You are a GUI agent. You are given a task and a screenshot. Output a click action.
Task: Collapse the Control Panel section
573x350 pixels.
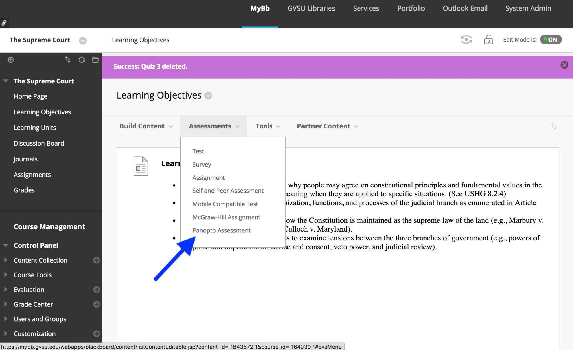tap(5, 245)
